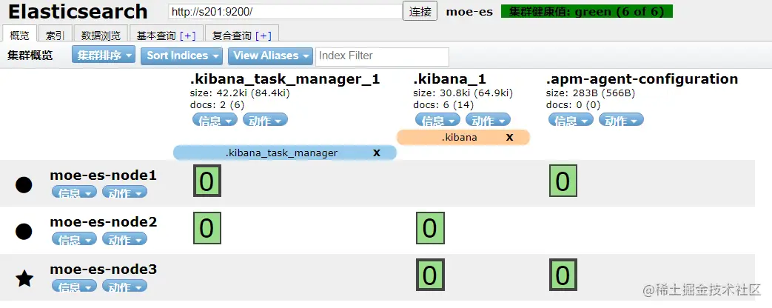Viewport: 772px width, 308px height.
Task: Focus the Index Filter input
Action: tap(382, 56)
